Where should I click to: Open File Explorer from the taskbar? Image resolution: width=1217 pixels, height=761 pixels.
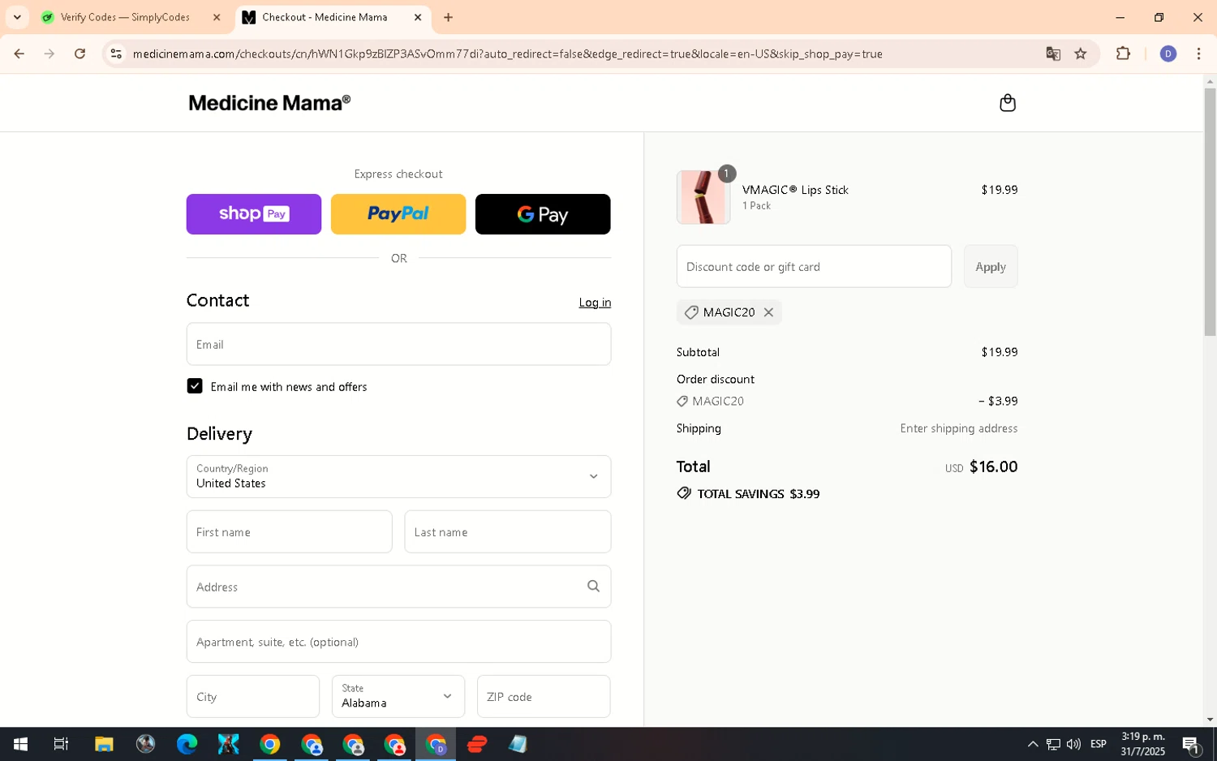coord(104,744)
